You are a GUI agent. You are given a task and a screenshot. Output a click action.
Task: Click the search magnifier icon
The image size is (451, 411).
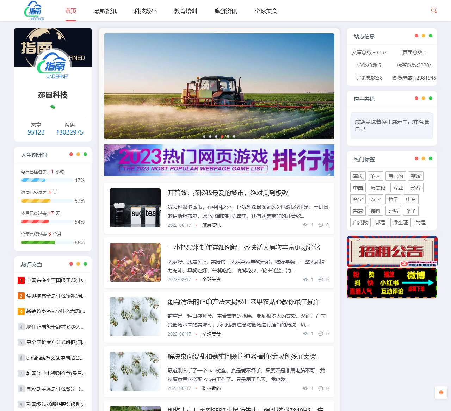pos(434,11)
